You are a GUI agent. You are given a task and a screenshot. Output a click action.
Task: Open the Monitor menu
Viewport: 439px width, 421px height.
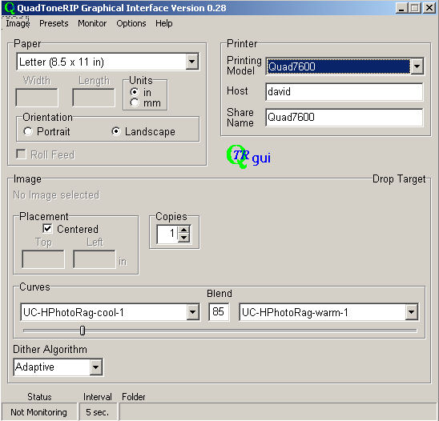coord(92,23)
